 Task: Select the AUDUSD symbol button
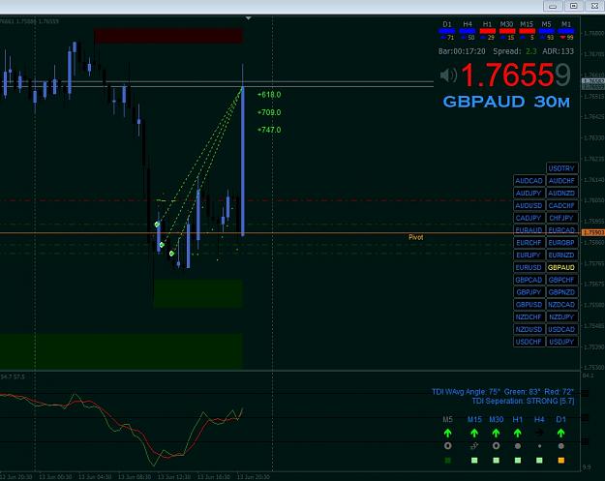point(529,205)
